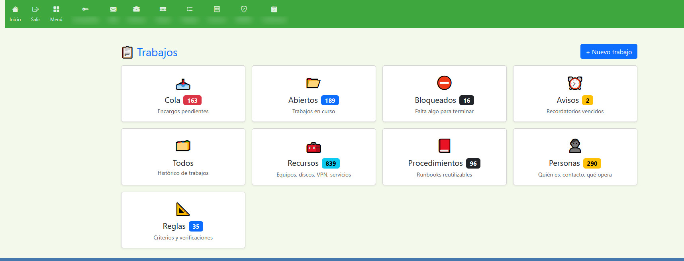Open the Recursos card title

point(303,163)
